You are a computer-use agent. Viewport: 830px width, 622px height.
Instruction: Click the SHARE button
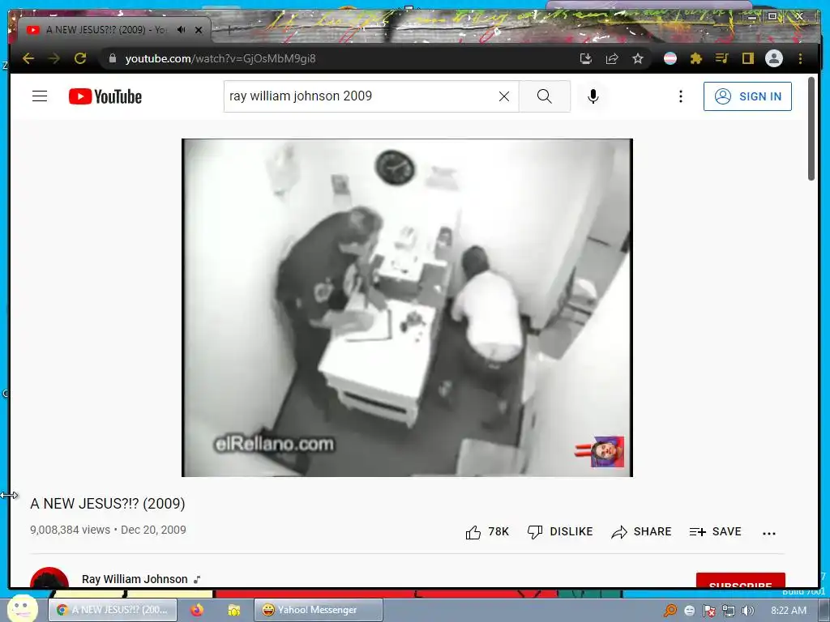coord(641,531)
